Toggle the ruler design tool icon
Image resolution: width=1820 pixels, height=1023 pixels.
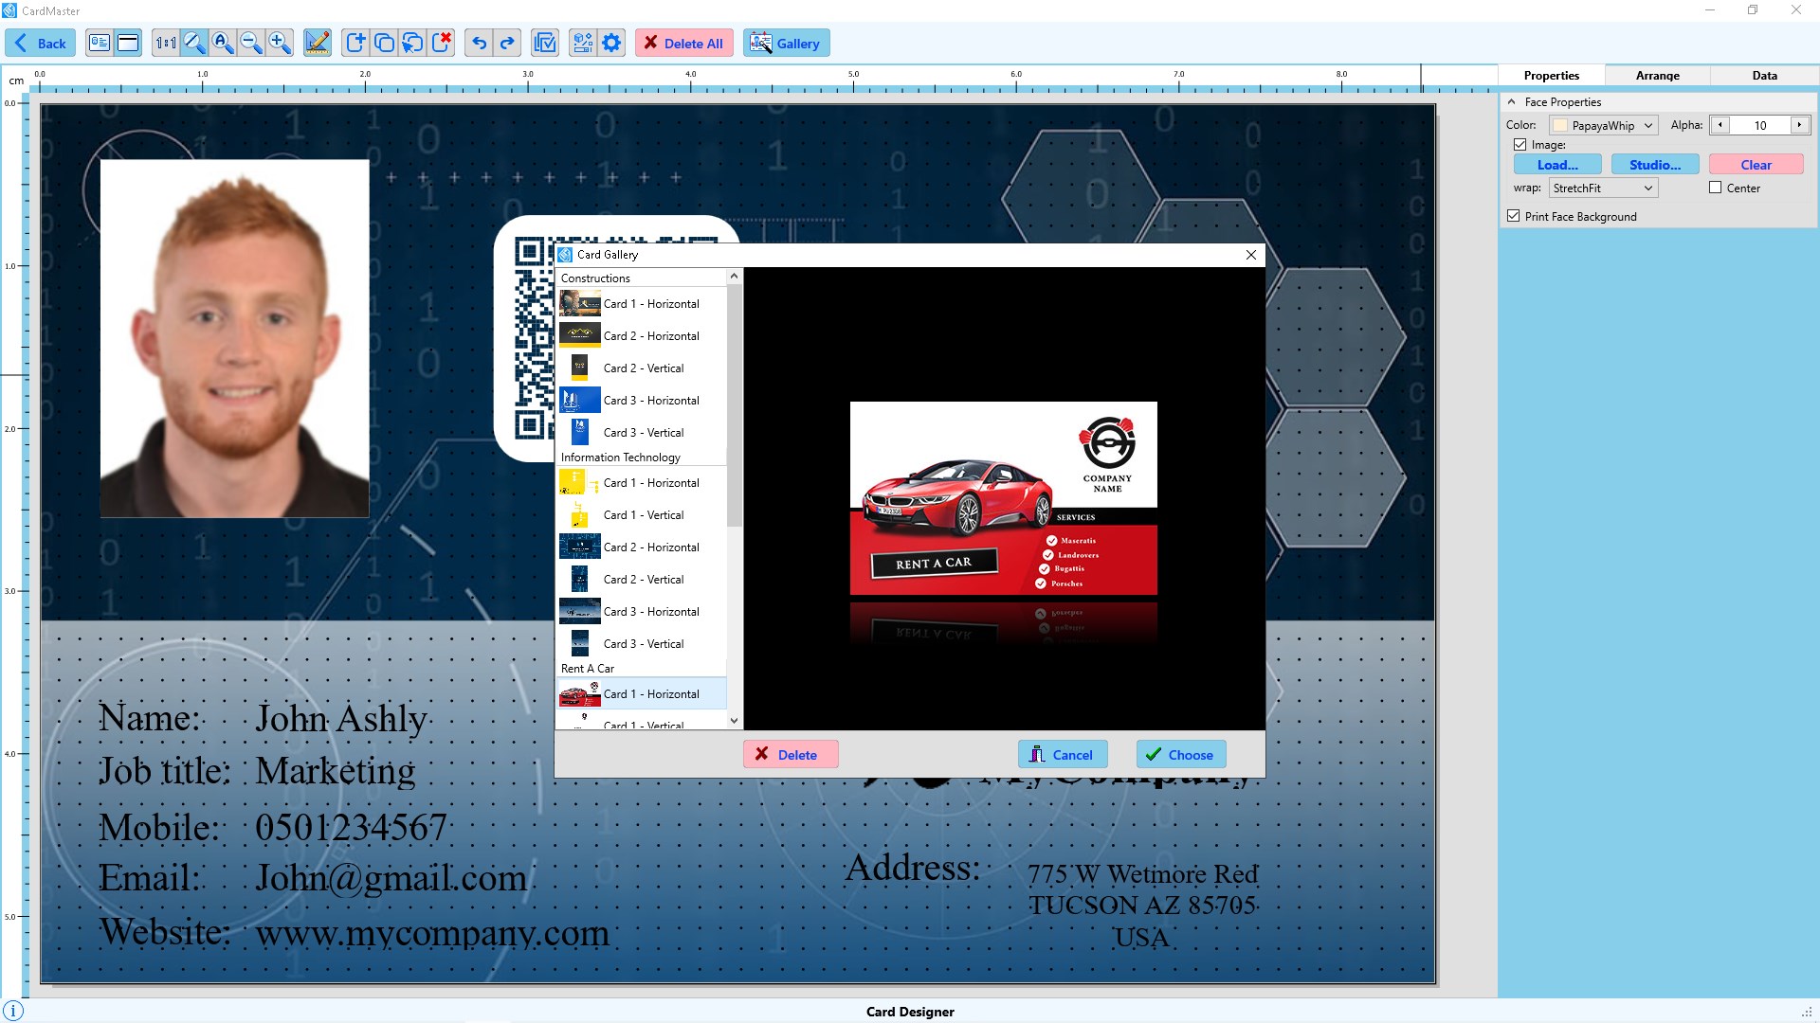pos(318,43)
